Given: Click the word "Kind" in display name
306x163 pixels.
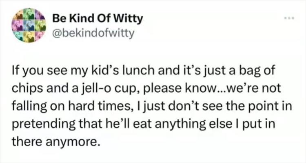Looking at the screenshot, I should (82, 18).
